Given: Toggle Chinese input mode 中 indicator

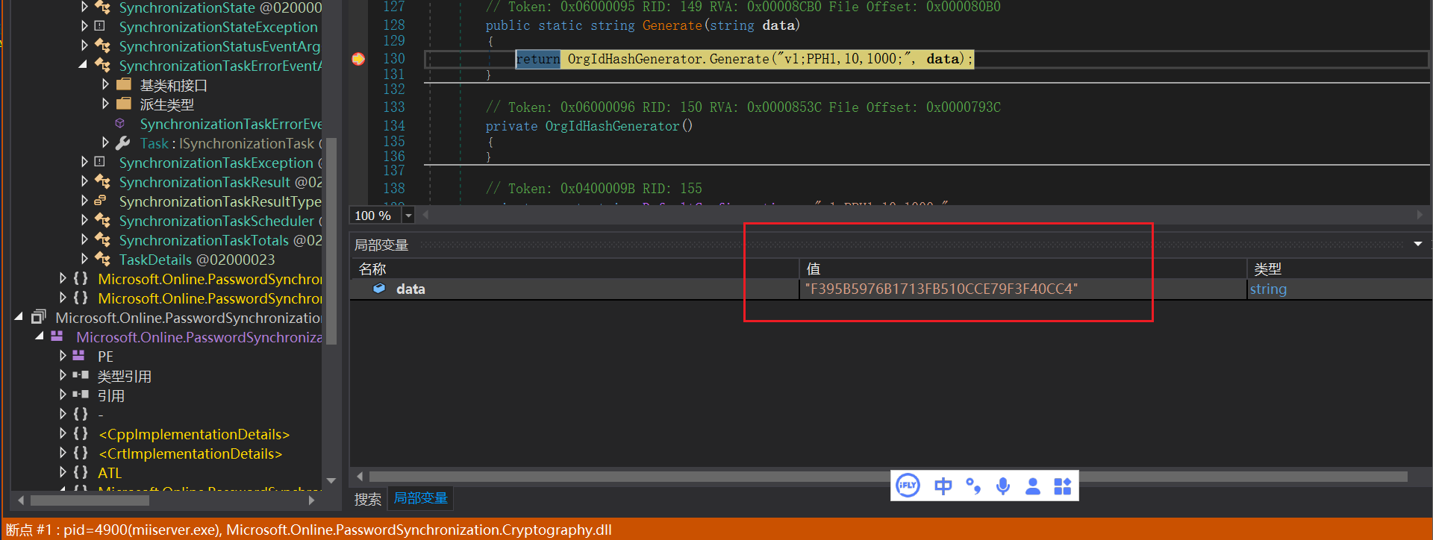Looking at the screenshot, I should point(943,486).
